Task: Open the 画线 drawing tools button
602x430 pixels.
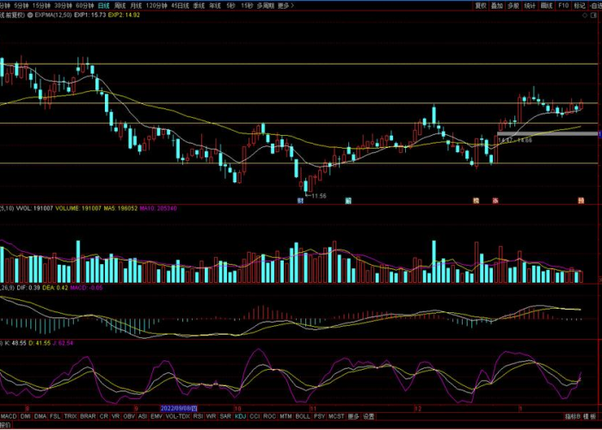Action: pos(546,5)
